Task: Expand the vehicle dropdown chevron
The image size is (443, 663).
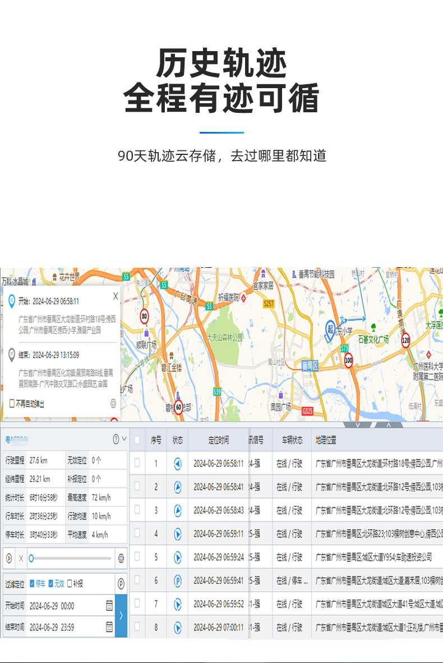Action: [124, 439]
